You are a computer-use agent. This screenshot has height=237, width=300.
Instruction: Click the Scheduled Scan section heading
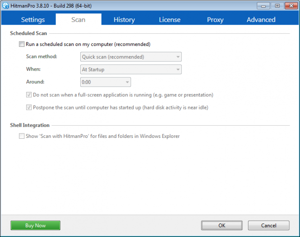(x=28, y=33)
